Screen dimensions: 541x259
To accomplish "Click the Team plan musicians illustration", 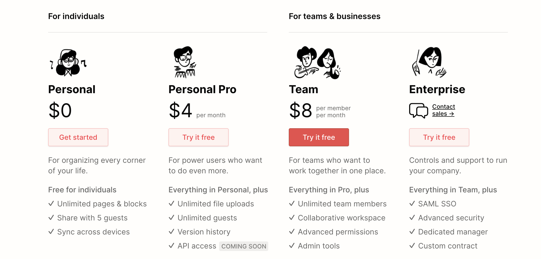I will click(317, 63).
